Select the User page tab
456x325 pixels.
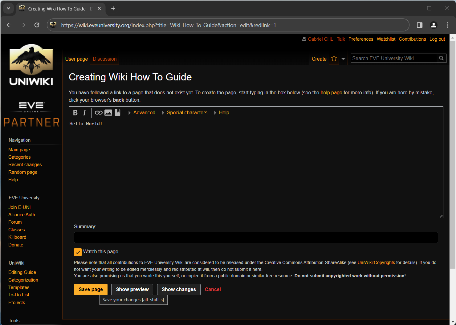click(x=76, y=59)
